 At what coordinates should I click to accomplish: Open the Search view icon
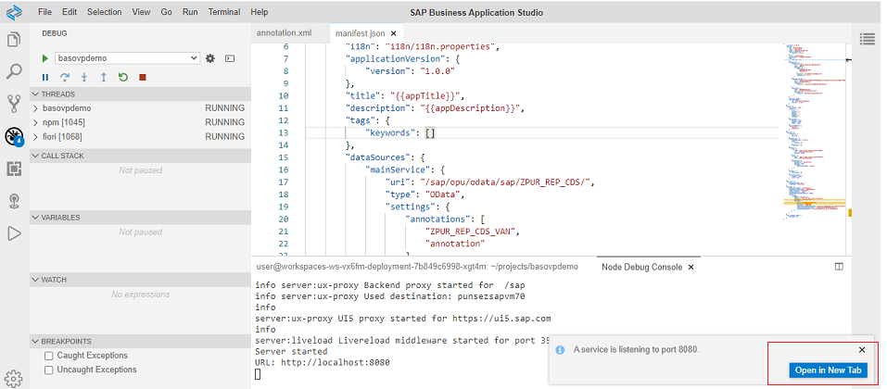coord(14,72)
